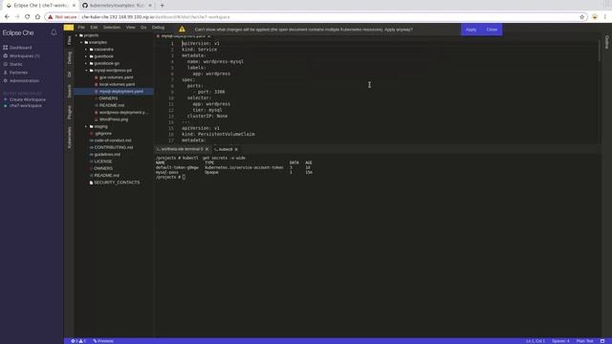Open SECURITY_CONTACTS file in tree

(x=117, y=183)
